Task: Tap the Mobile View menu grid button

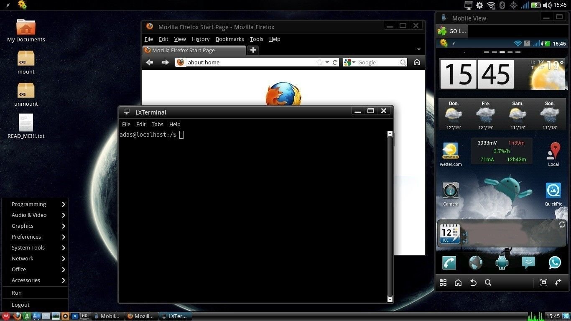Action: 443,283
